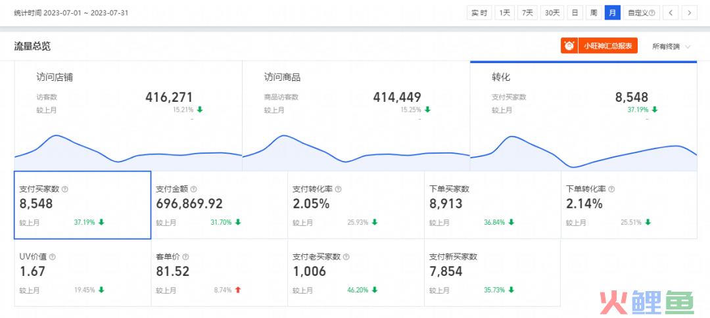
Task: Click the 转化 trend line chart
Action: pyautogui.click(x=584, y=152)
